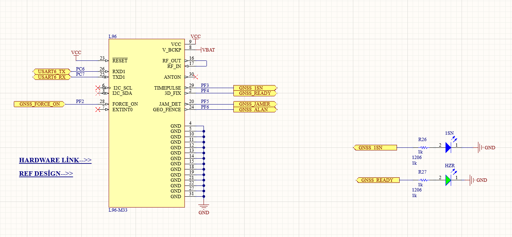Click the no-connect cross on the I2C_SCL pin
The height and width of the screenshot is (237, 512).
[x=98, y=88]
